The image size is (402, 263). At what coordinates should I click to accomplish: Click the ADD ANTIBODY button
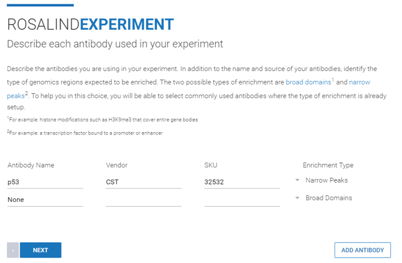tap(362, 250)
